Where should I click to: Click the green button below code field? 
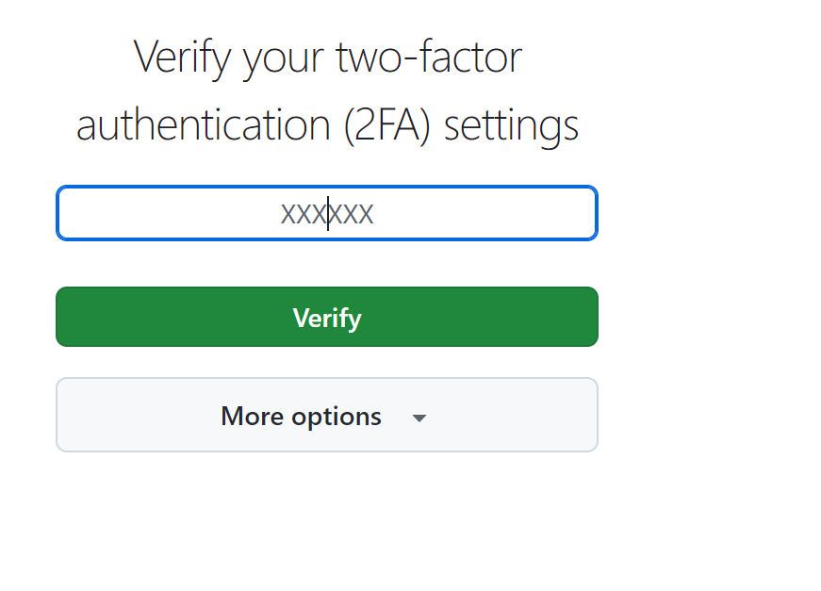(x=327, y=317)
